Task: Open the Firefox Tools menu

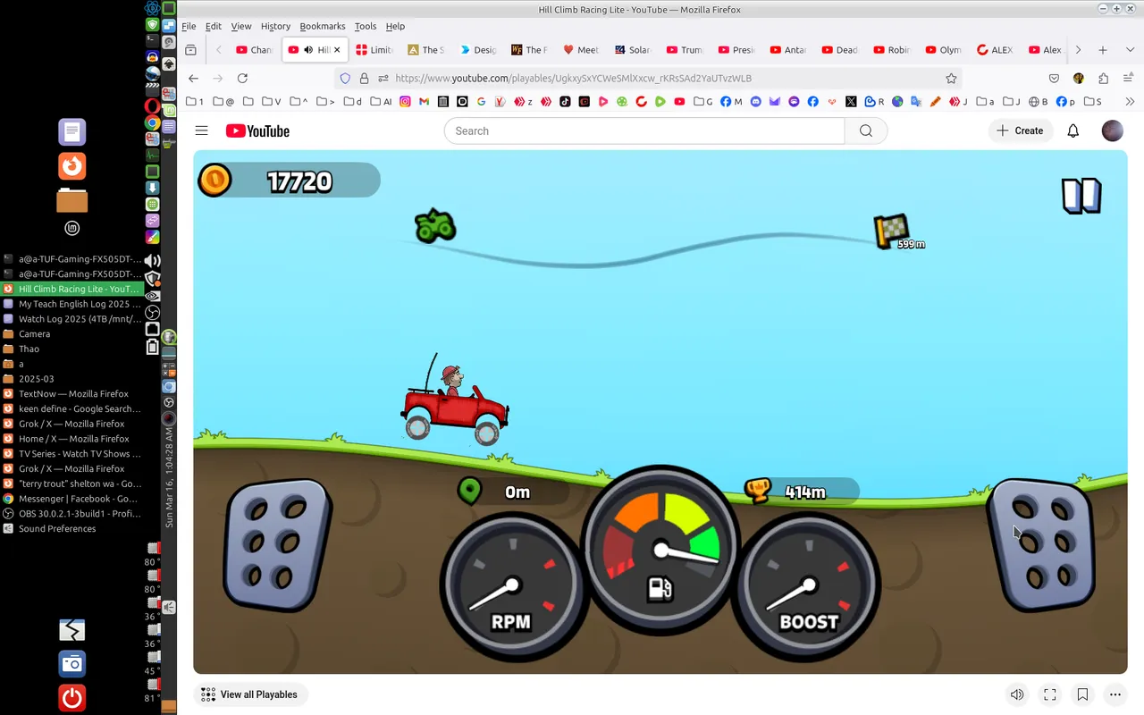Action: click(x=366, y=26)
